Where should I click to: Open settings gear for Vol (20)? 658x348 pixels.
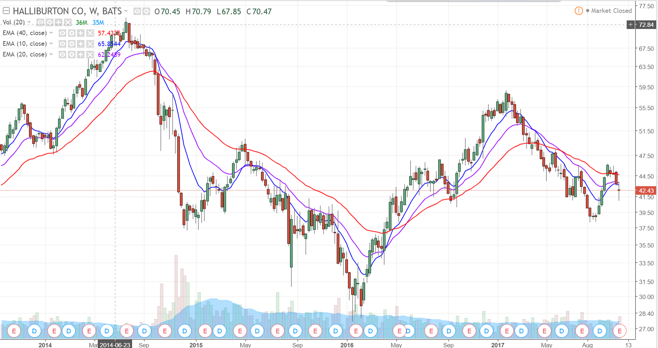49,23
